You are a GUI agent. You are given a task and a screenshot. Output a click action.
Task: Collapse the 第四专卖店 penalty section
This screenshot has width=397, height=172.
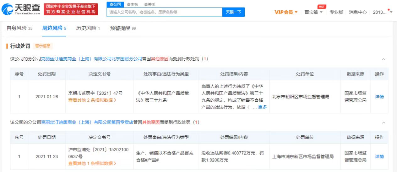point(383,122)
